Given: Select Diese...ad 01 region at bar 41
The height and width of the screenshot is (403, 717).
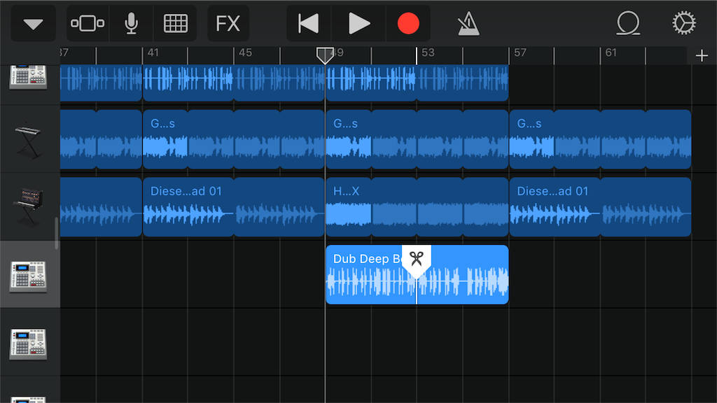Looking at the screenshot, I should tap(234, 207).
